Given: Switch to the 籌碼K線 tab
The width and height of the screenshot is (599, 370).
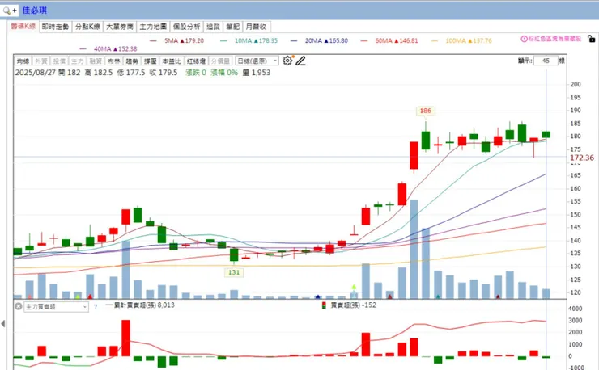Looking at the screenshot, I should [23, 26].
